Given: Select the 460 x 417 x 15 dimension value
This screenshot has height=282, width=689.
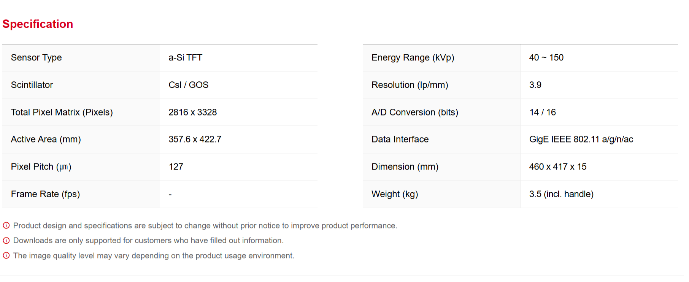Looking at the screenshot, I should click(x=557, y=167).
